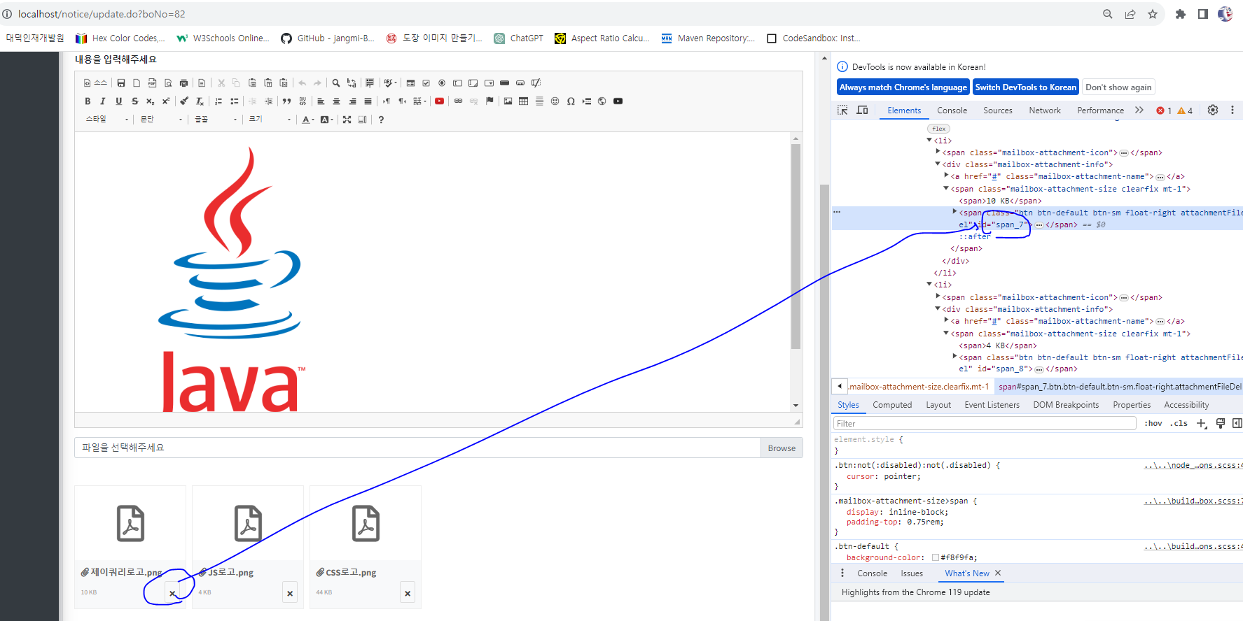Open the background color picker in editor
The image size is (1243, 621).
[x=326, y=120]
